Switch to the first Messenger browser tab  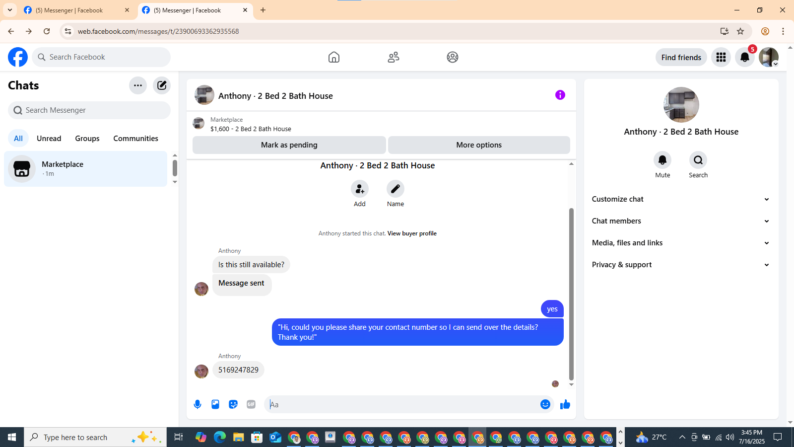coord(77,10)
